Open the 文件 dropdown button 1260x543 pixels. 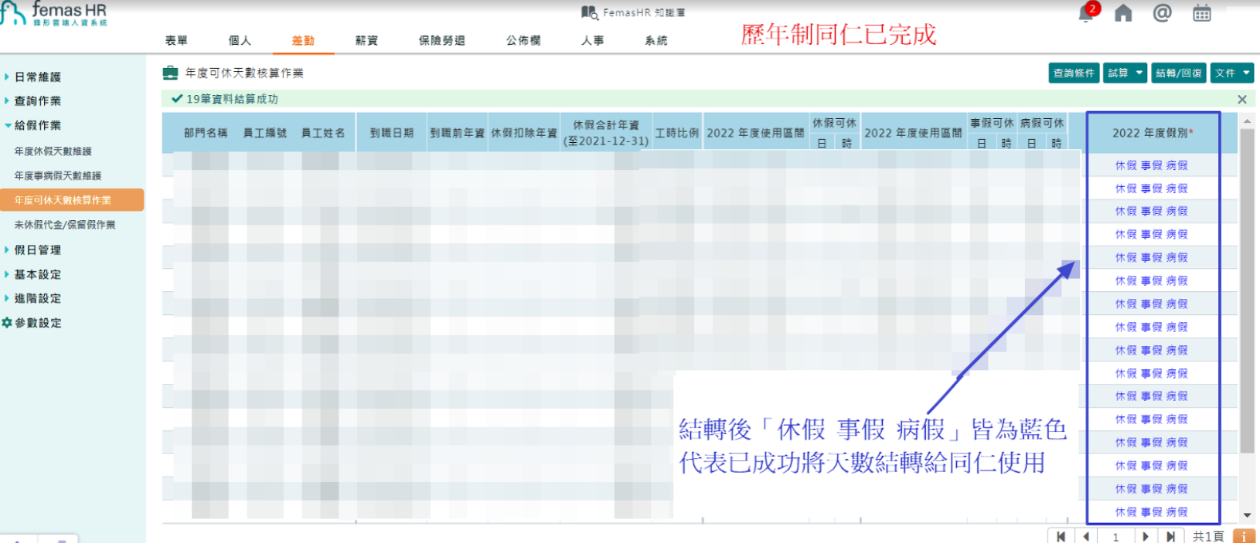[1232, 73]
